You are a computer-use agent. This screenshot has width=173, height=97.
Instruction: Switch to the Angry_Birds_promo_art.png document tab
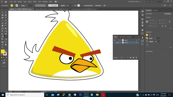(52, 9)
